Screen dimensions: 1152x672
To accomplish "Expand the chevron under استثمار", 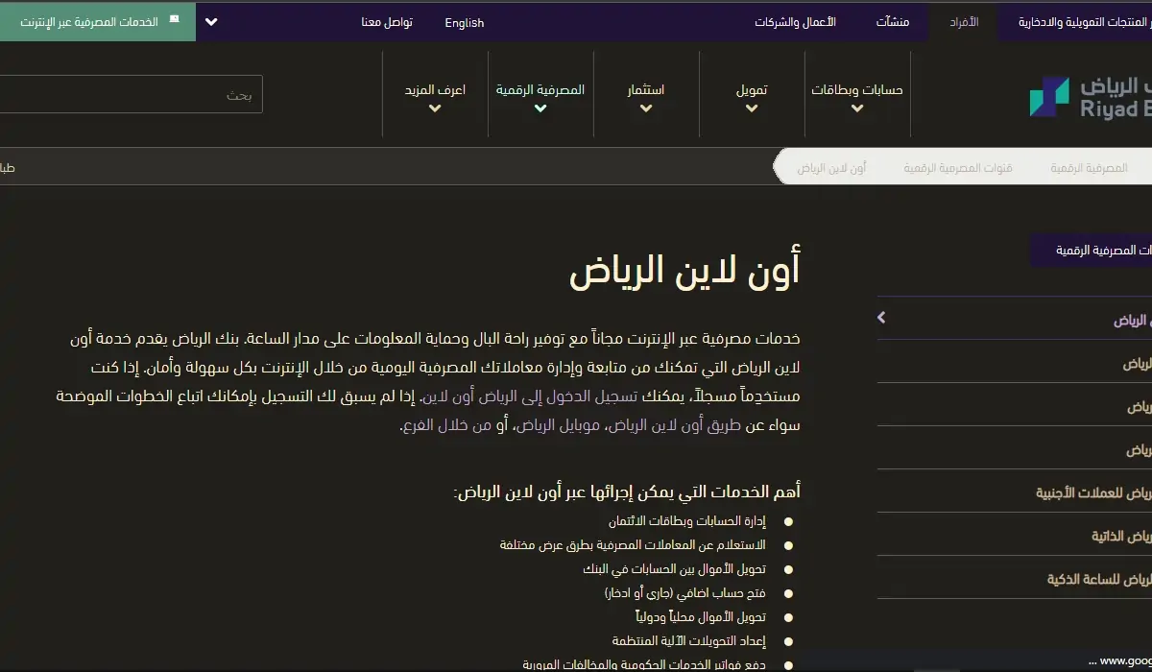I will [x=646, y=108].
